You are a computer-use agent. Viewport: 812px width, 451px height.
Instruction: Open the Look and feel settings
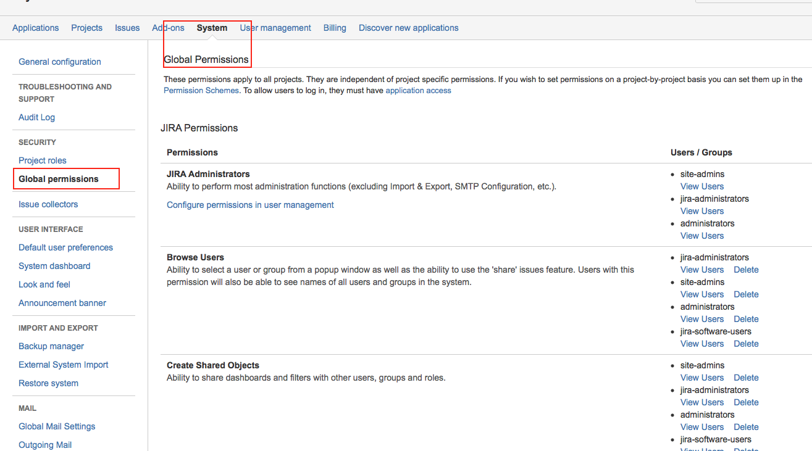[x=44, y=284]
